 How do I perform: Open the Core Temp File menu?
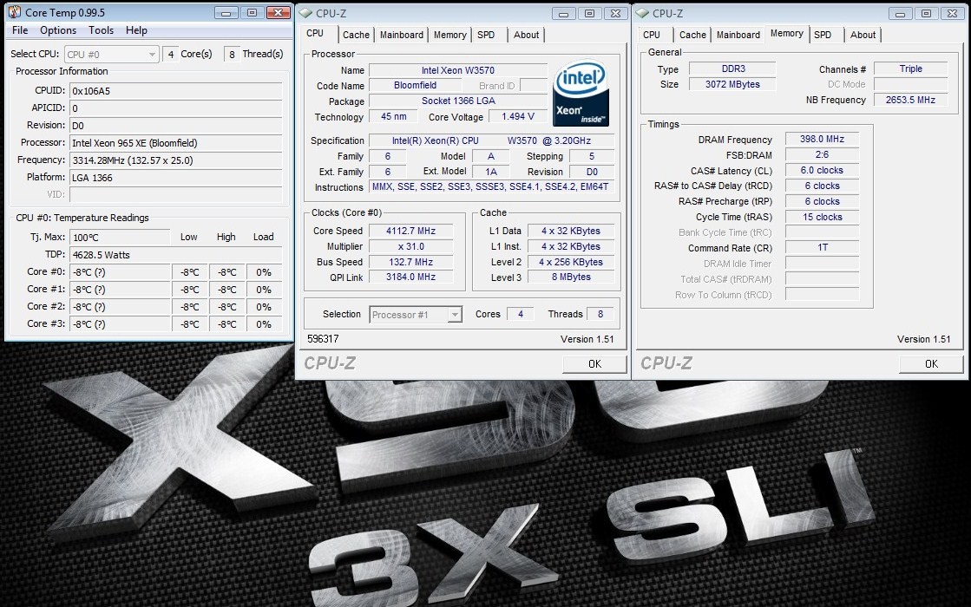click(x=20, y=30)
